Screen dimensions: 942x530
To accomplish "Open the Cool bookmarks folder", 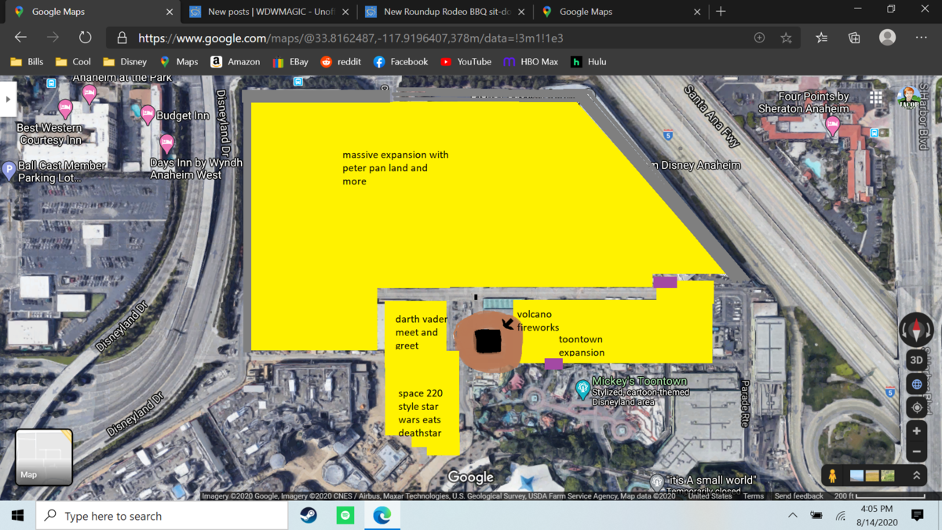I will (x=73, y=61).
